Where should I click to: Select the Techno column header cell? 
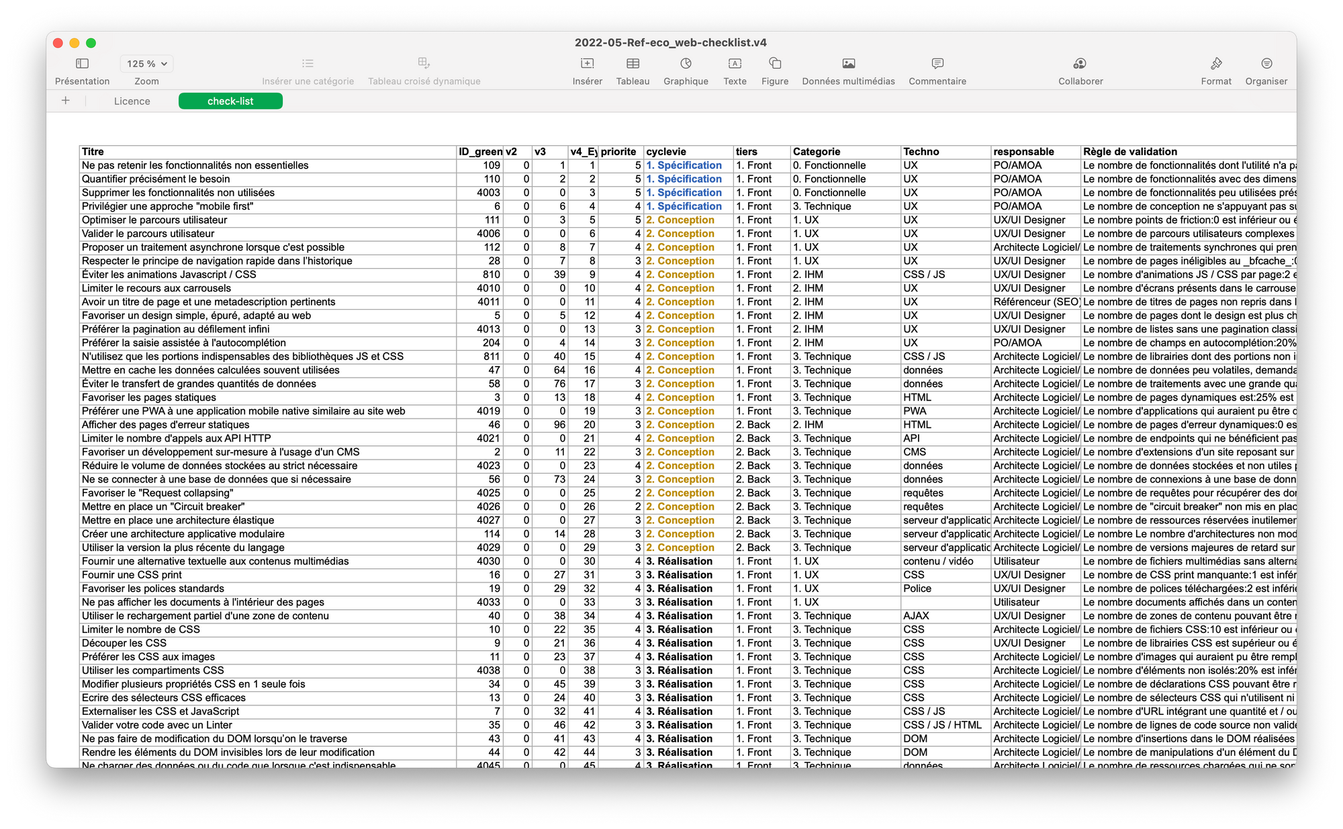(x=946, y=152)
